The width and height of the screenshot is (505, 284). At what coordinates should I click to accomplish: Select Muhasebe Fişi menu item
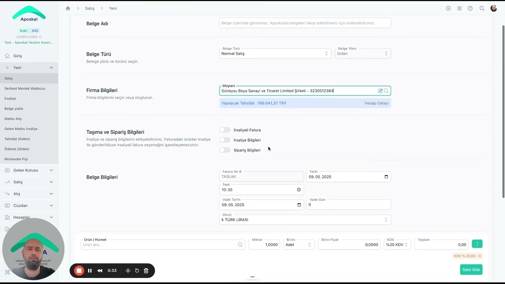[x=16, y=159]
